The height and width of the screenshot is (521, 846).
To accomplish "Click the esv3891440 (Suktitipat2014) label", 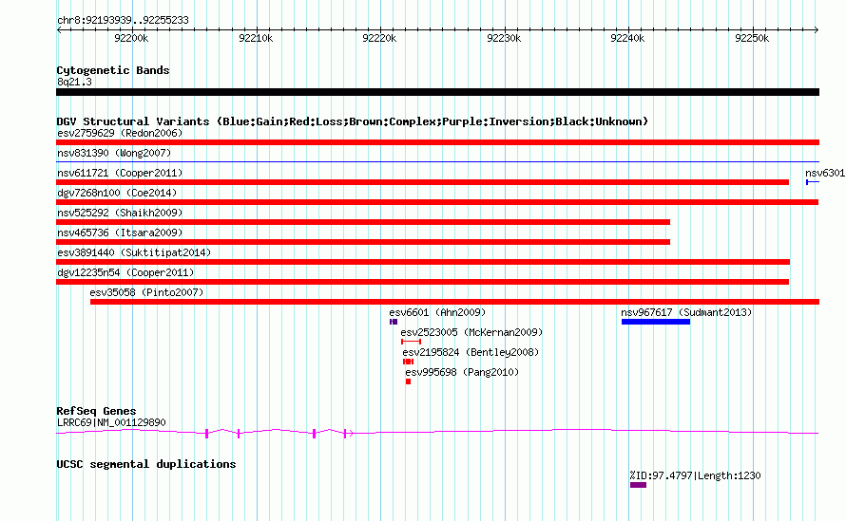I will pos(134,252).
